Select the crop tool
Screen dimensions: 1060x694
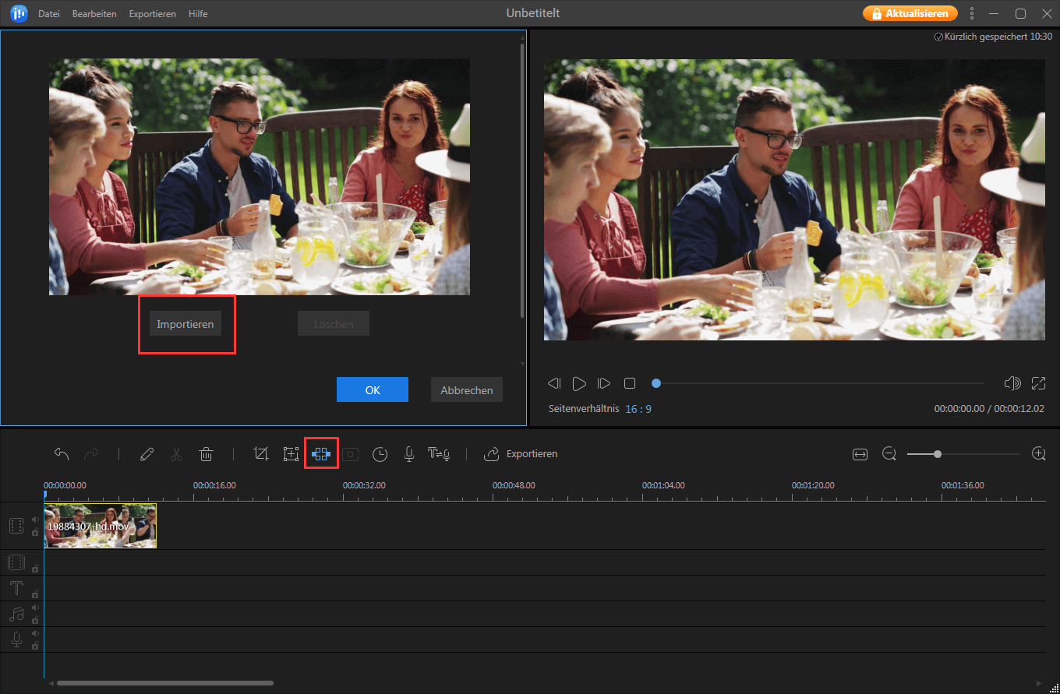click(261, 454)
